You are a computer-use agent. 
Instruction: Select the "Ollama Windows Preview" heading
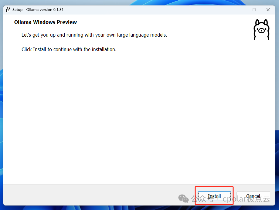coord(45,22)
